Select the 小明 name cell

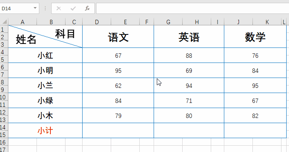point(45,70)
